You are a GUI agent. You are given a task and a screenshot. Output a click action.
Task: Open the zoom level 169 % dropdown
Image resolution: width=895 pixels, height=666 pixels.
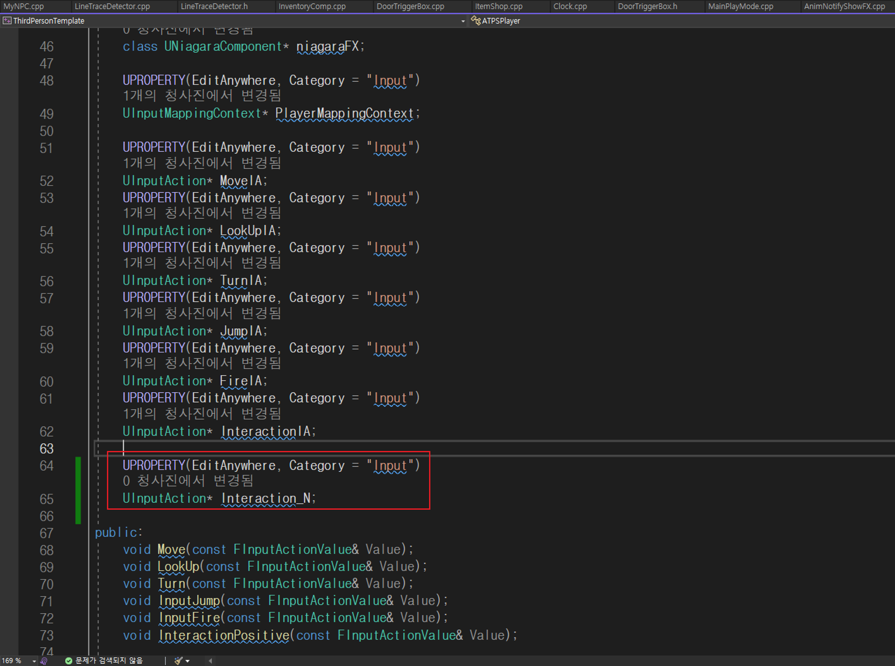[34, 661]
